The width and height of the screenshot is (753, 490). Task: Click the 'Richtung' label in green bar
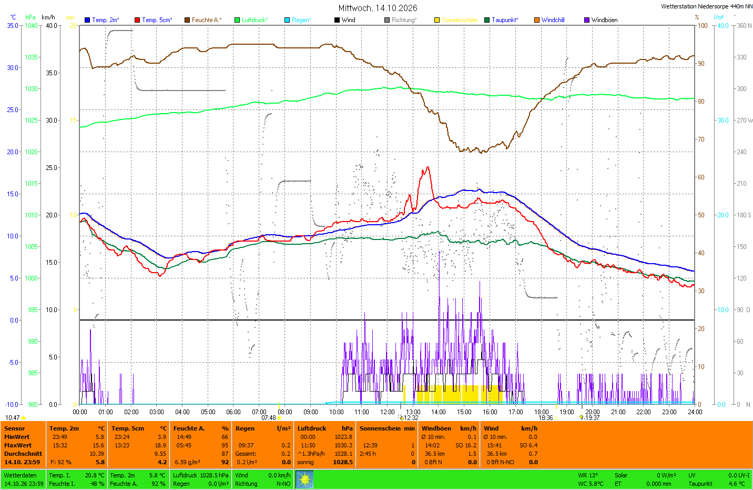pos(246,484)
